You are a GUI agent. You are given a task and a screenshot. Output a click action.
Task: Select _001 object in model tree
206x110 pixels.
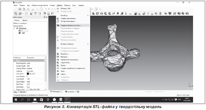click(x=22, y=33)
